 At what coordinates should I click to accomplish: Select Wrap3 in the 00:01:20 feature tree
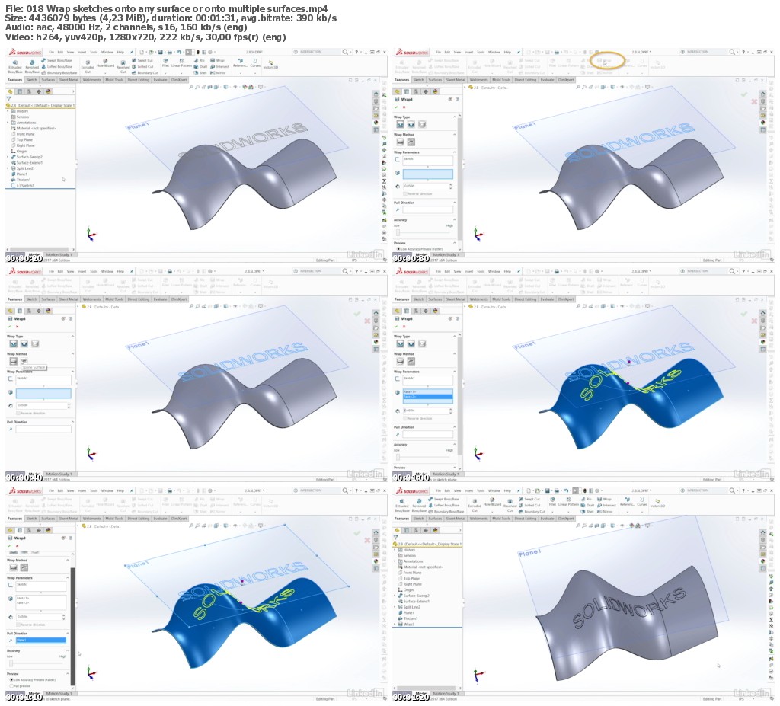pos(406,625)
